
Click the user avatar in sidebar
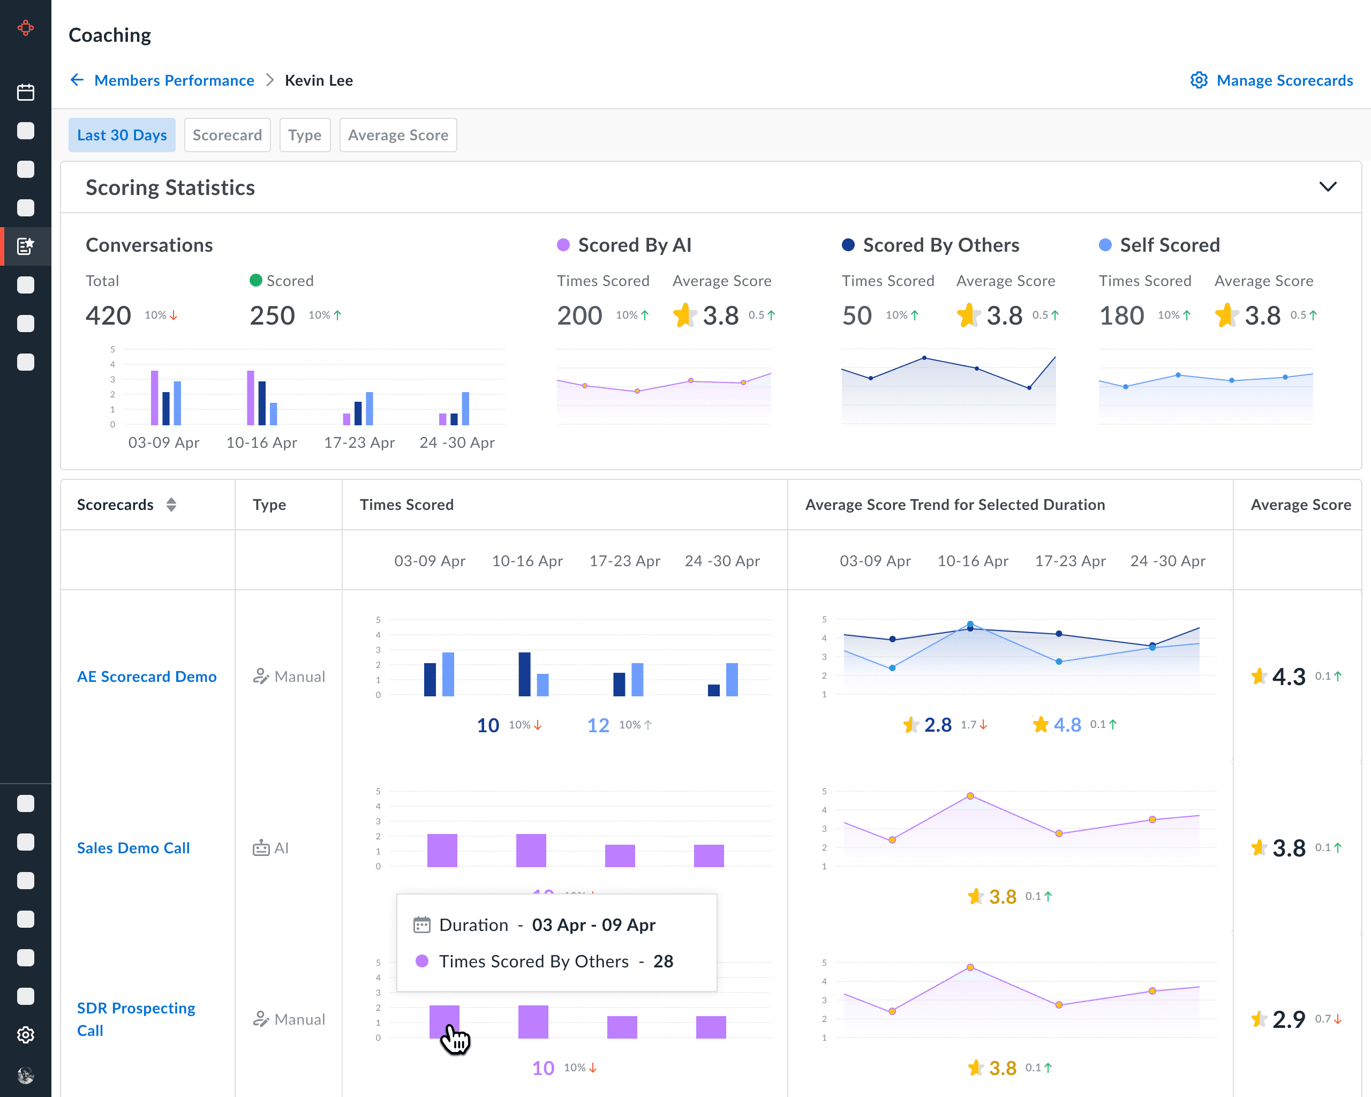tap(25, 1075)
